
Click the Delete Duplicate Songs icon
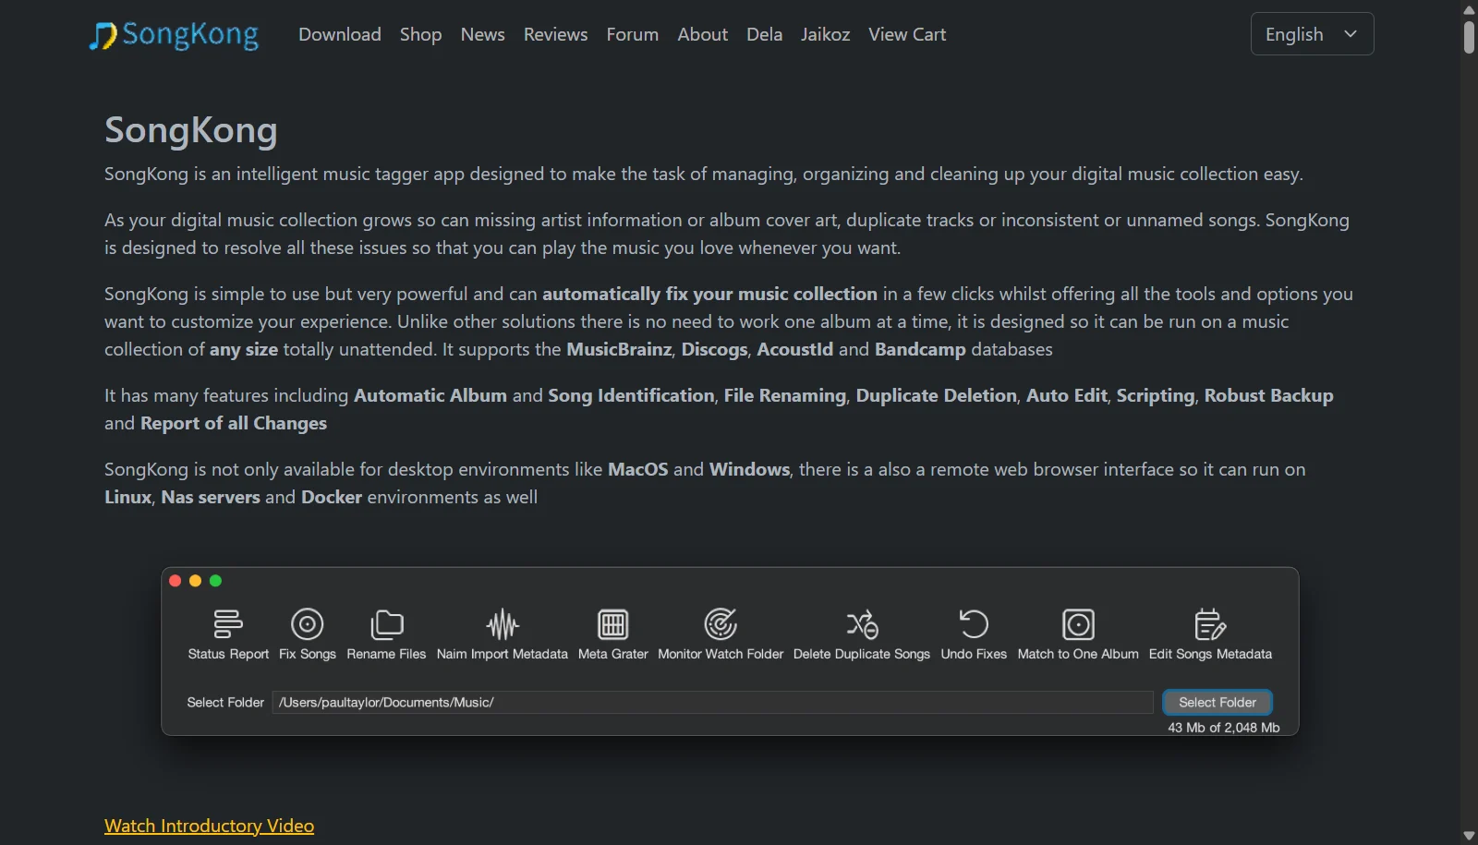pos(862,624)
